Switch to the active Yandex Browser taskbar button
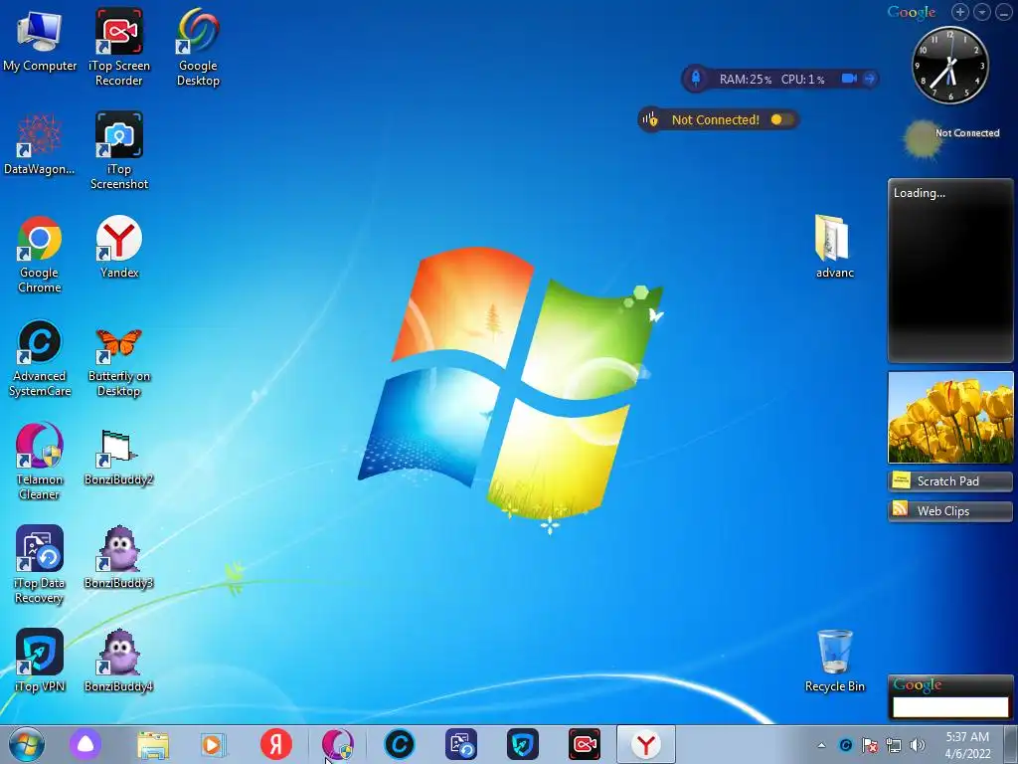 (x=646, y=744)
